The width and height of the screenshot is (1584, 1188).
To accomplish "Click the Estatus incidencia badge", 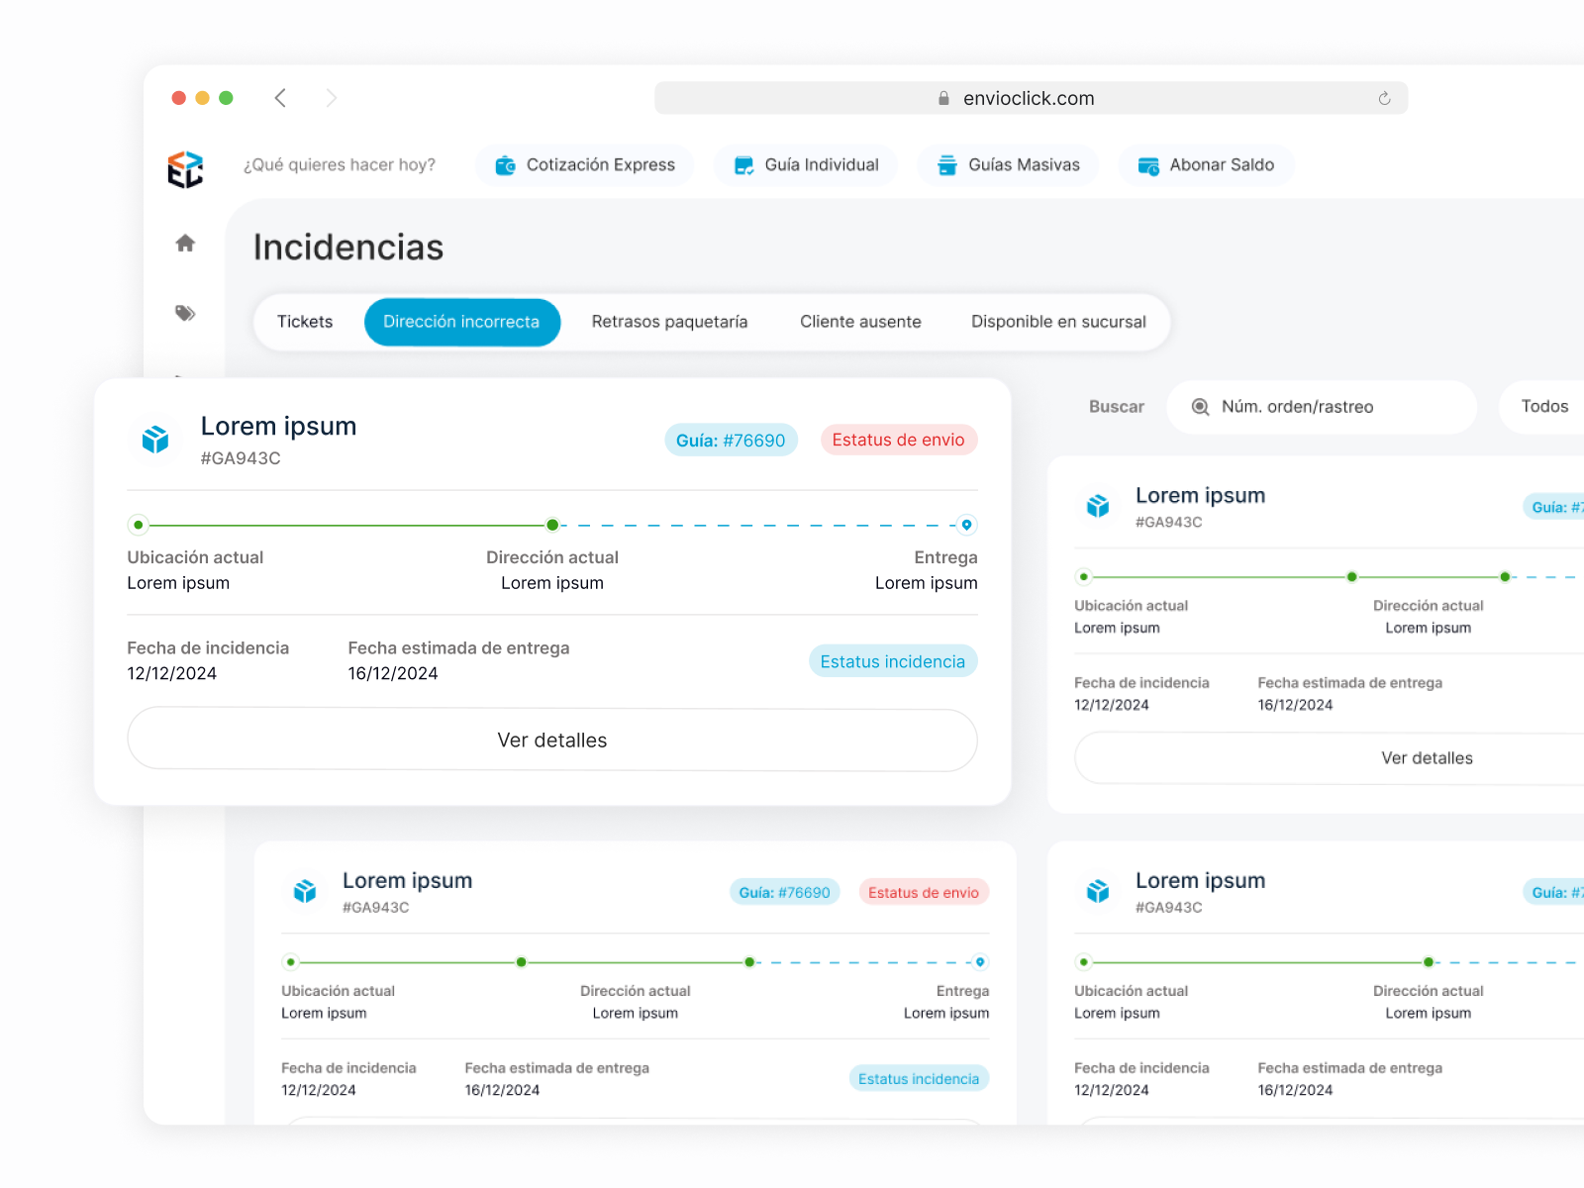I will pyautogui.click(x=892, y=660).
